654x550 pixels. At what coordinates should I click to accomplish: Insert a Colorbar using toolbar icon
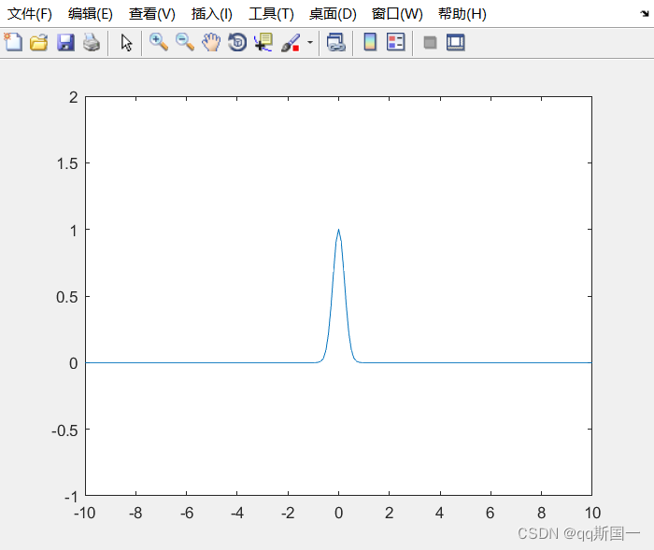[x=370, y=42]
